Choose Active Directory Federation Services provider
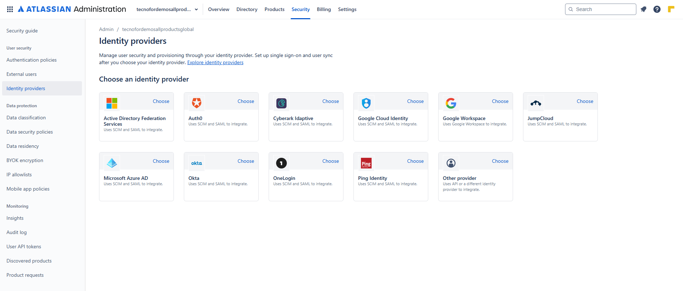Viewport: 683px width, 291px height. tap(161, 101)
